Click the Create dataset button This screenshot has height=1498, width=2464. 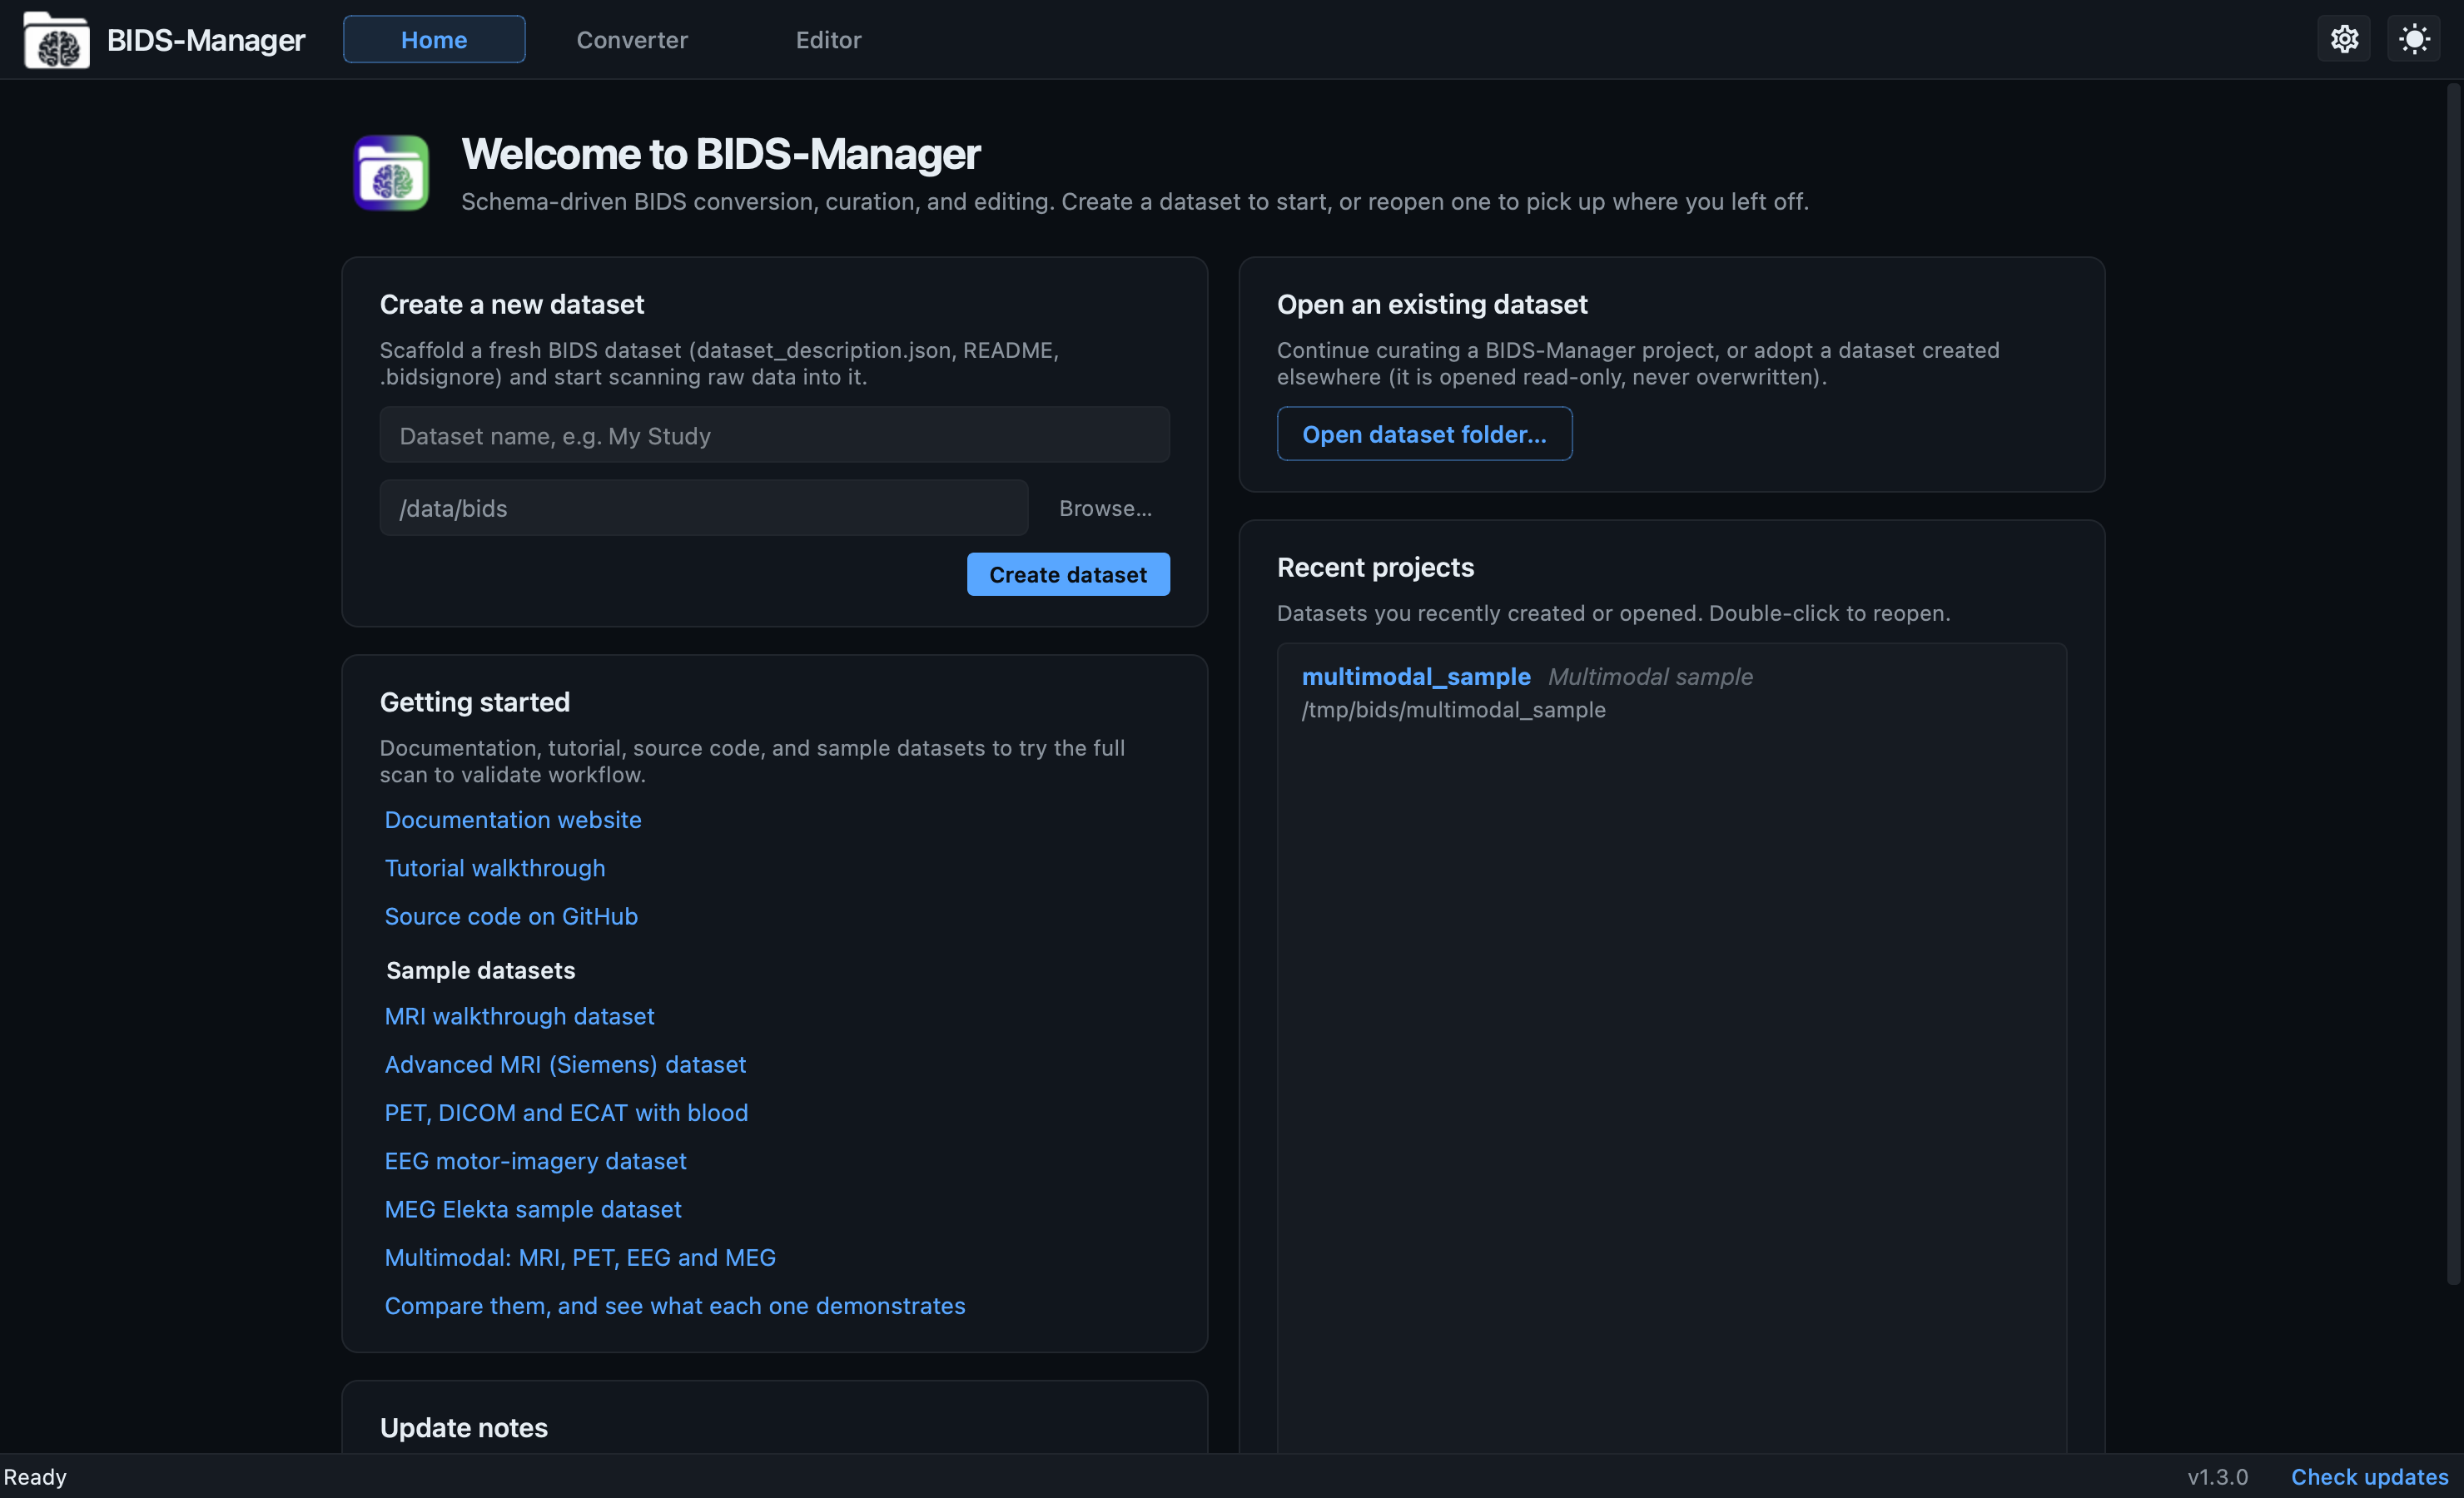tap(1068, 575)
